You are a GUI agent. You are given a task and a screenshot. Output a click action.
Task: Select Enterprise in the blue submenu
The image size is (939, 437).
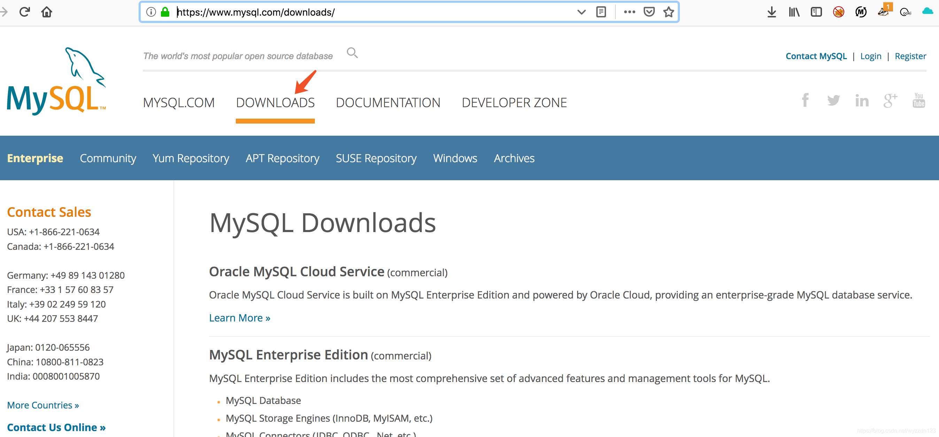[35, 158]
